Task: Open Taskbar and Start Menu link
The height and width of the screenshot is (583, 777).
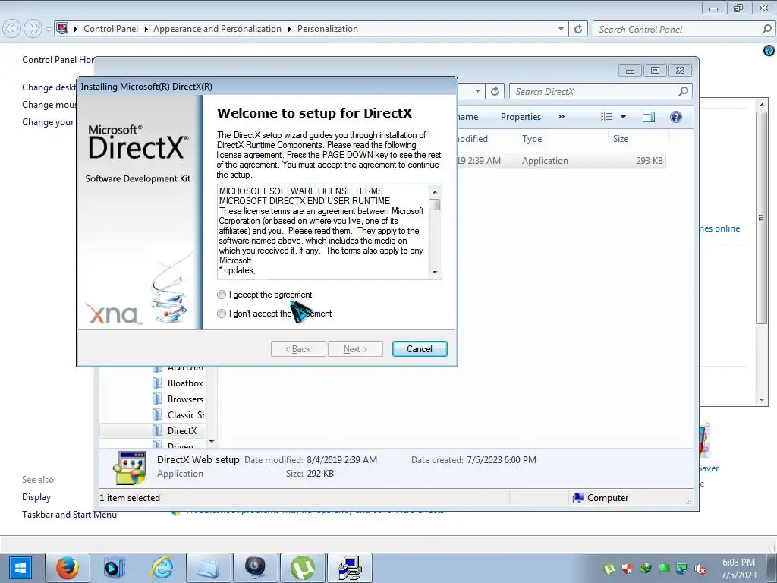Action: coord(69,515)
